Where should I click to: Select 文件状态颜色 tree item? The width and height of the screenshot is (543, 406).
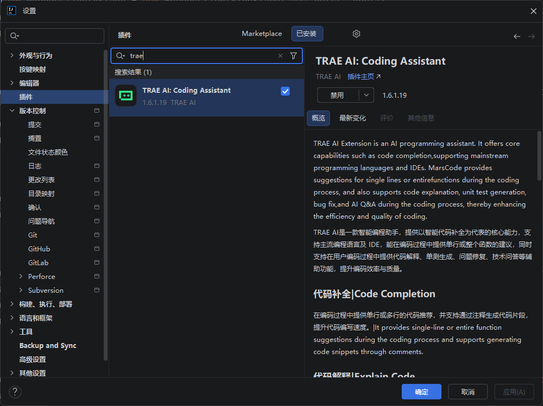pyautogui.click(x=48, y=152)
